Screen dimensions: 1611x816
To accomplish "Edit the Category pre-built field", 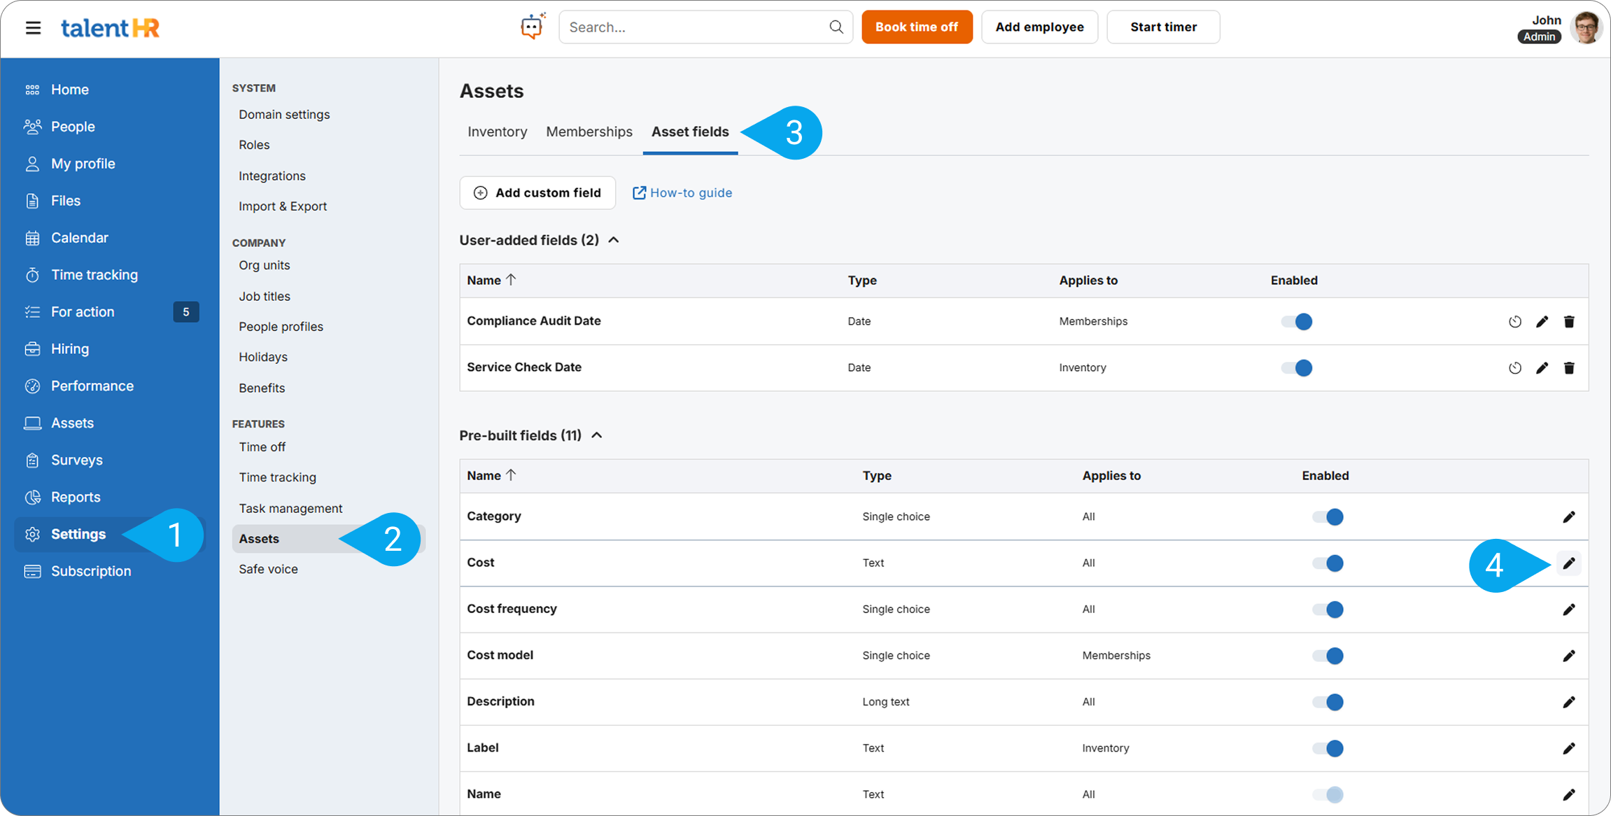I will click(1568, 516).
